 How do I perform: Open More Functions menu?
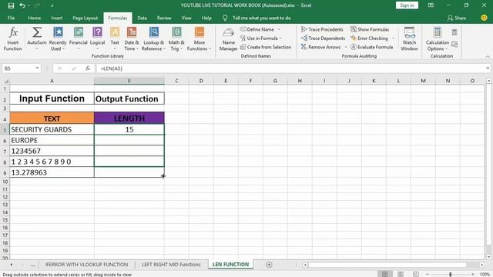199,39
